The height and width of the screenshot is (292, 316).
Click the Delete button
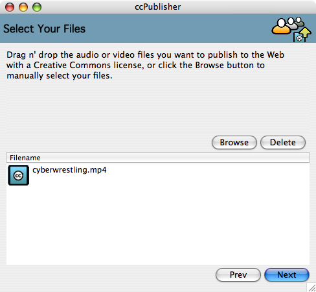tap(283, 142)
